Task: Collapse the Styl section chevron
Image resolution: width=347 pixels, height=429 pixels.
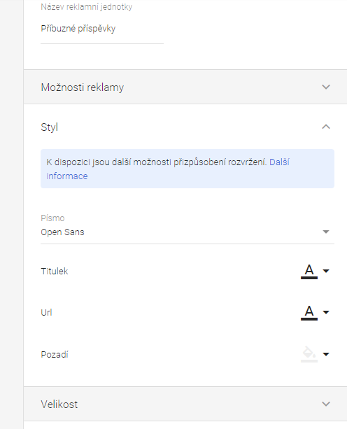Action: pyautogui.click(x=326, y=127)
